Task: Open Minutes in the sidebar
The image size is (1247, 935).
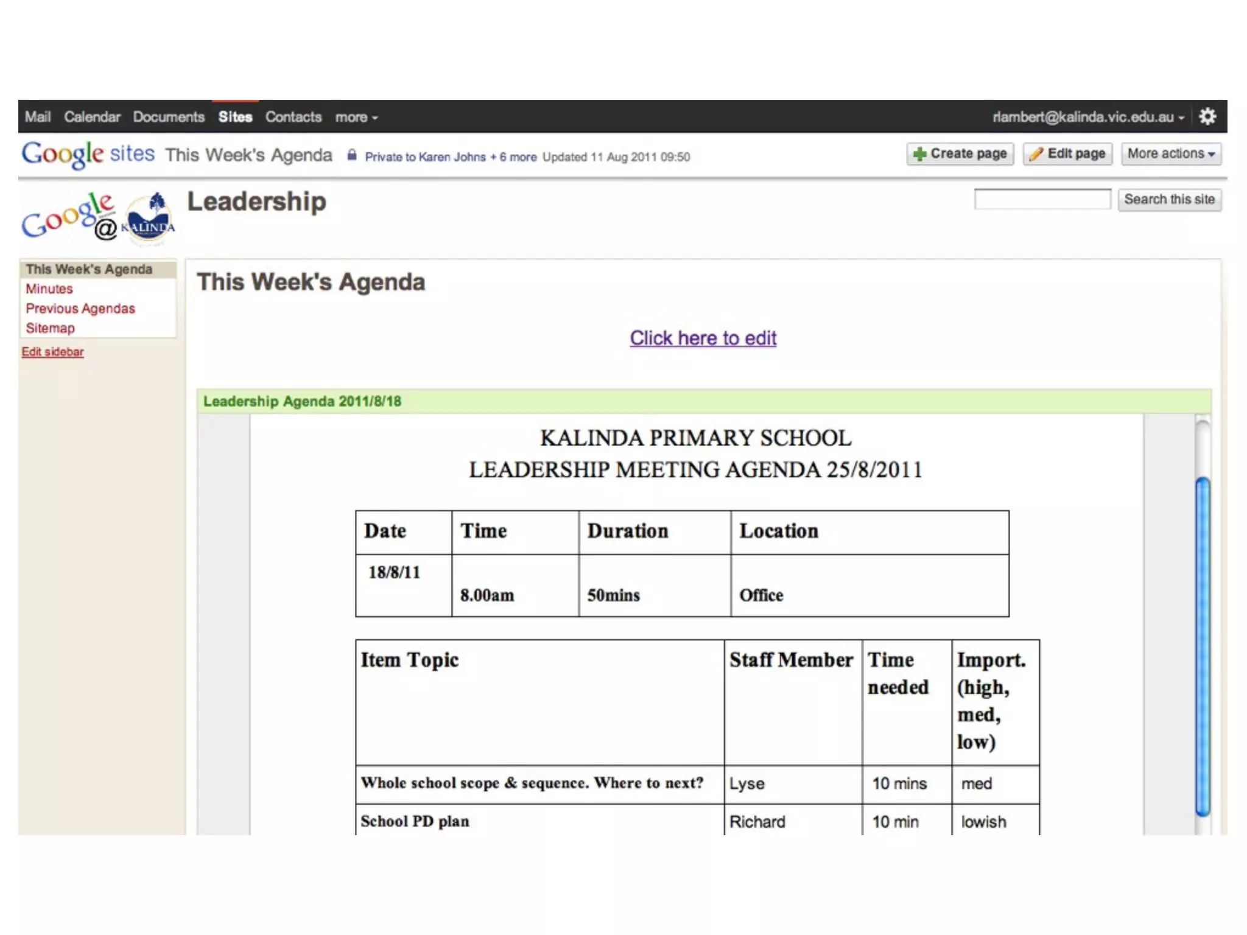Action: click(49, 289)
